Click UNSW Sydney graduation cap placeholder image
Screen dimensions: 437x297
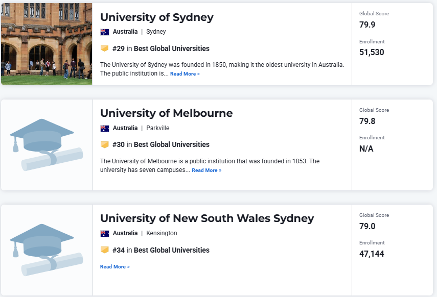(47, 250)
